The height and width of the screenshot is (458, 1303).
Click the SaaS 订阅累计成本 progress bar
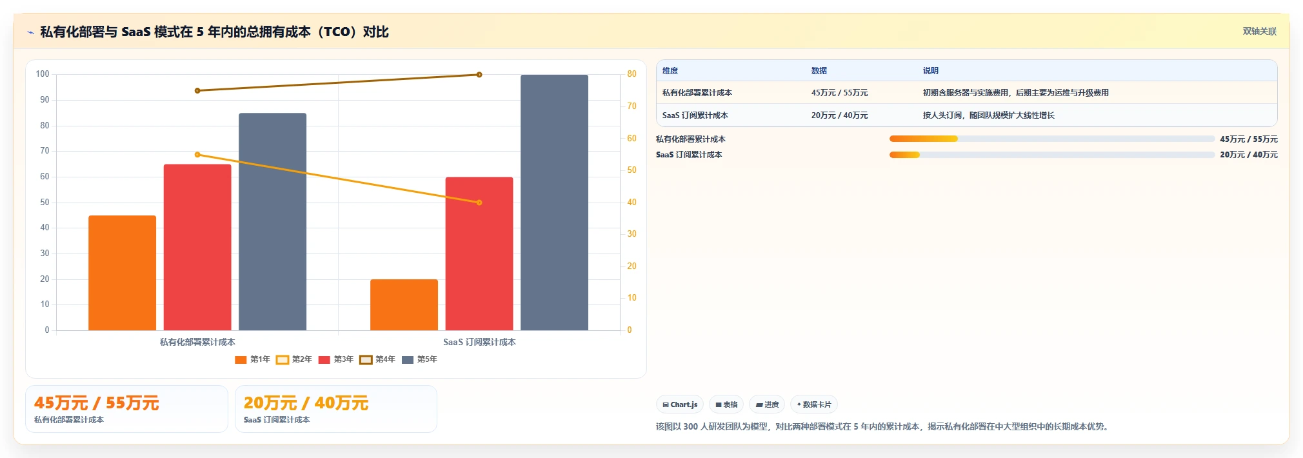pos(1051,155)
